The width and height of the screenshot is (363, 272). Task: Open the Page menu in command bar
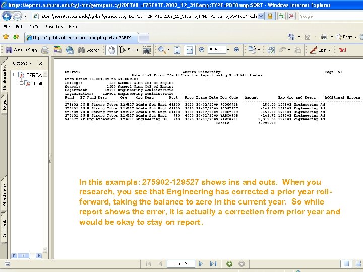coord(346,37)
